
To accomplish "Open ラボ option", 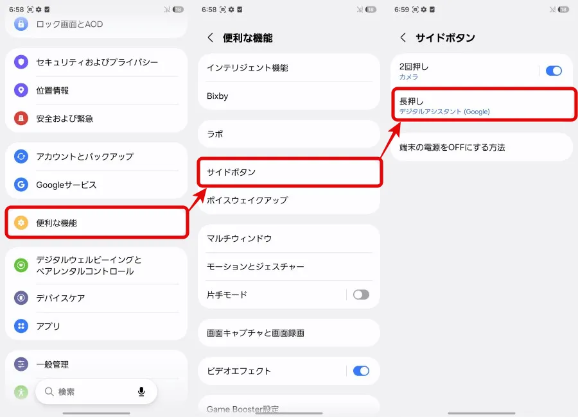I will coord(289,134).
